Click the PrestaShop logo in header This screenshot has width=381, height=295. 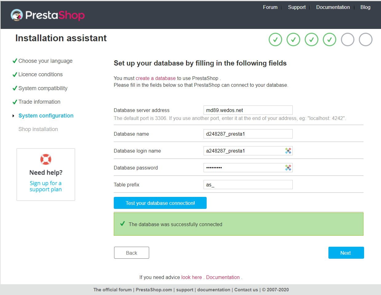pos(48,15)
